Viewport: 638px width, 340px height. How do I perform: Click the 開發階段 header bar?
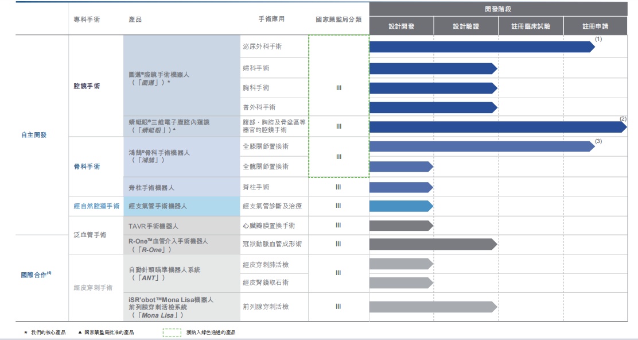click(x=497, y=9)
